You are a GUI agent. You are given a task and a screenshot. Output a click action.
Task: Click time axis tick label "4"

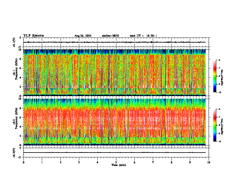tap(98, 162)
